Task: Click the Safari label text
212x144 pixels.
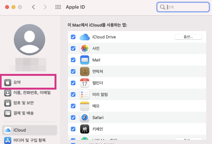Action: pos(98,117)
